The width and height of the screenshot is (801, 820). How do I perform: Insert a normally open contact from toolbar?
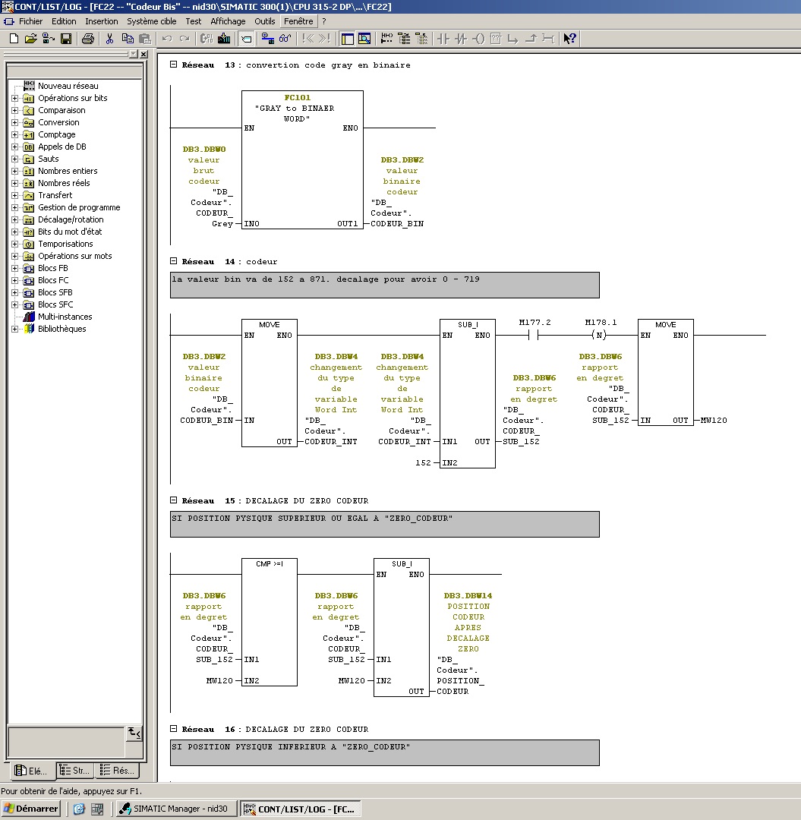coord(443,39)
